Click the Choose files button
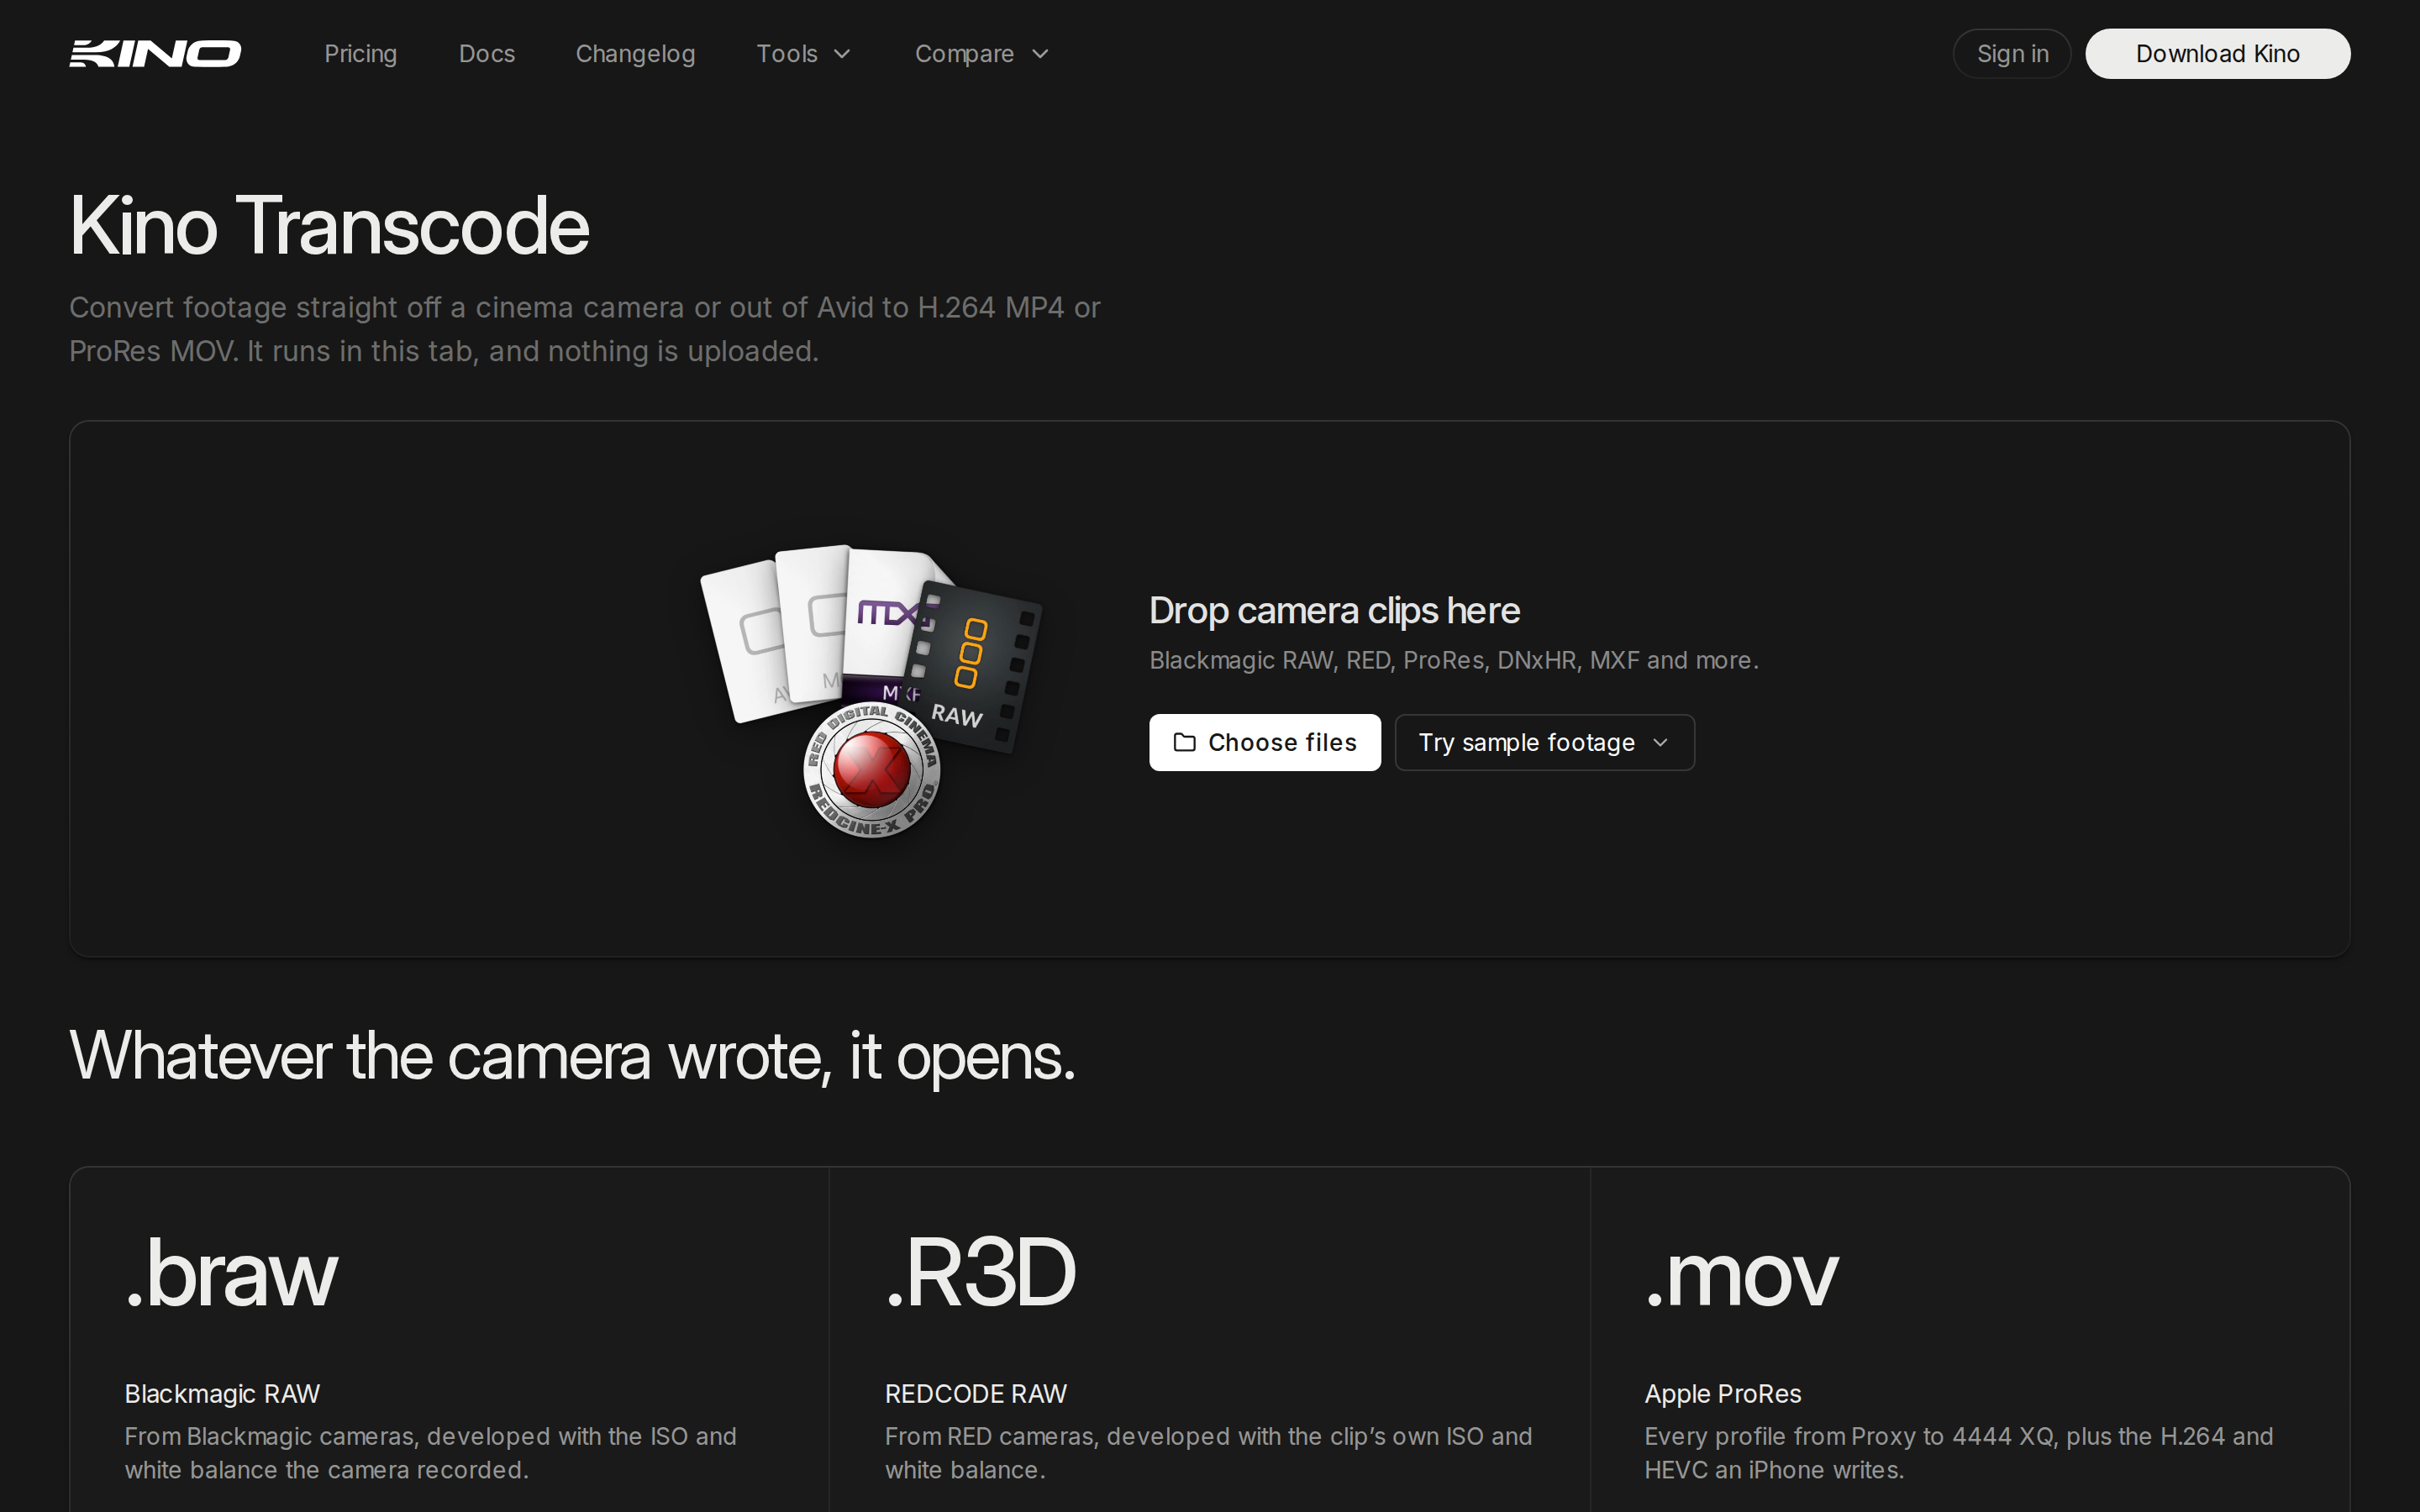 tap(1264, 742)
